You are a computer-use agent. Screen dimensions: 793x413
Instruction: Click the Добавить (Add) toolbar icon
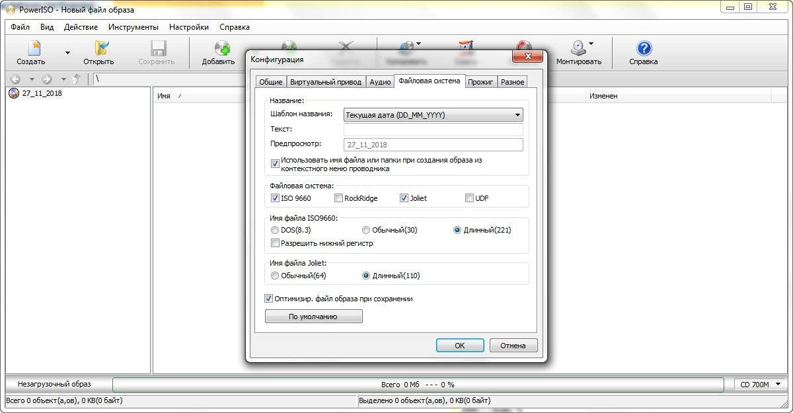[x=219, y=53]
